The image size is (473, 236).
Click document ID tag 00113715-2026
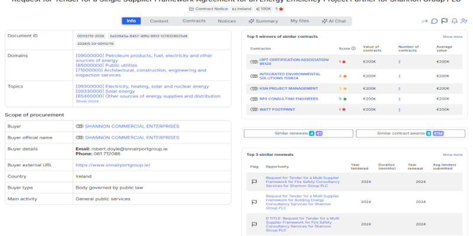tap(91, 36)
